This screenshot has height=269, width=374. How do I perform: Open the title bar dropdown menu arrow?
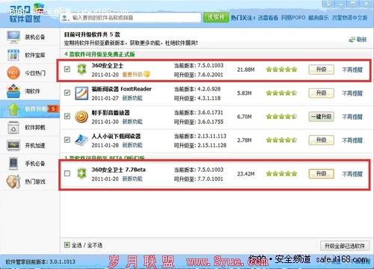tap(328, 4)
